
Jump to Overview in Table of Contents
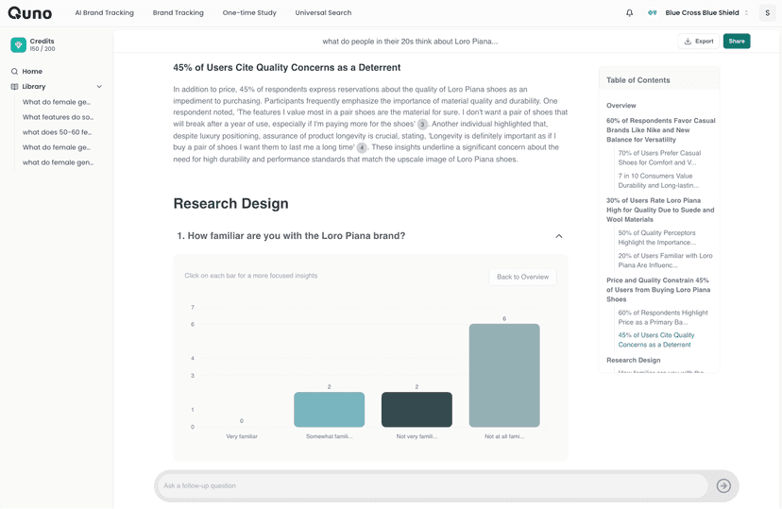point(620,106)
